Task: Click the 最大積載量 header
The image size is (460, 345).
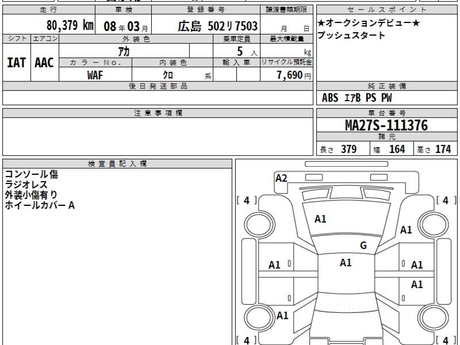Action: click(287, 39)
